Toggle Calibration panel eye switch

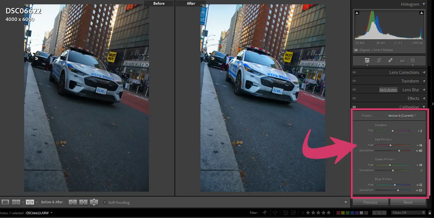(354, 107)
